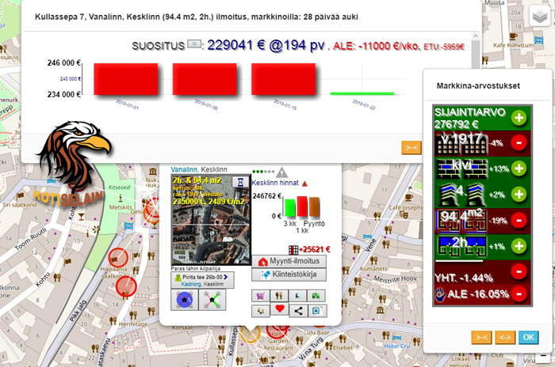Screen dimensions: 555x367
Task: Toggle red minus in ALE -16.05% row
Action: tap(519, 294)
